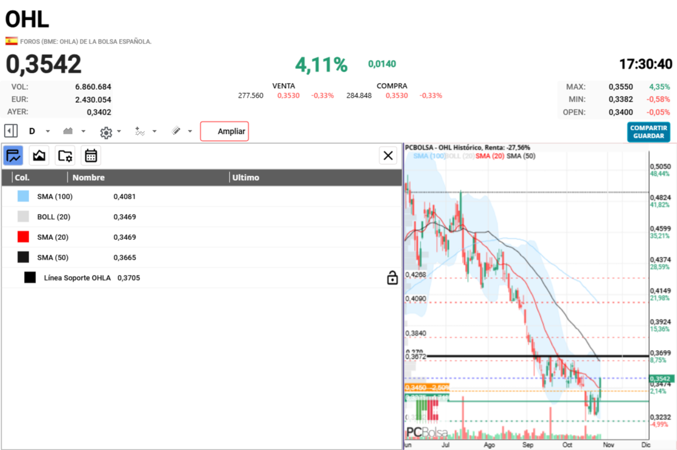Open the indicators list panel tab
The image size is (677, 450).
click(x=13, y=155)
